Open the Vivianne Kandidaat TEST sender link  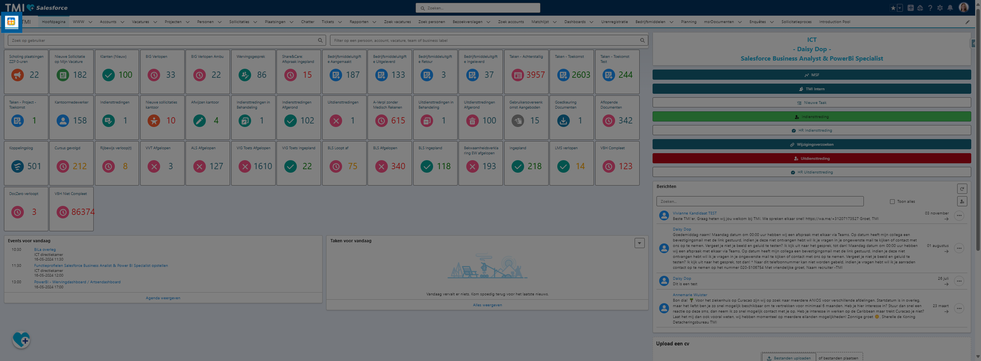[695, 213]
